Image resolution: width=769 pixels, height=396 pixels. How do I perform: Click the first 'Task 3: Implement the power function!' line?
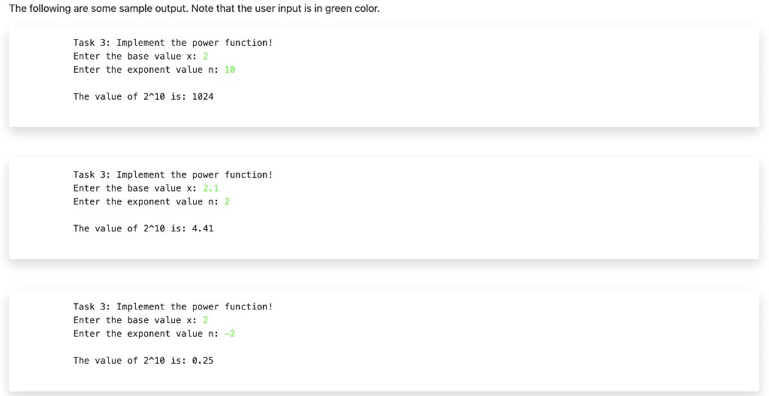coord(173,43)
